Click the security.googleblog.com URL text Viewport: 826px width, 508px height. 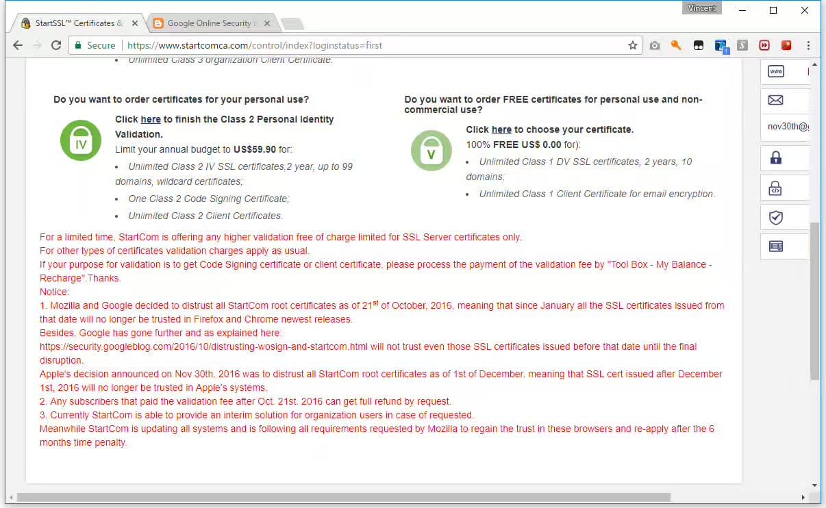click(204, 346)
